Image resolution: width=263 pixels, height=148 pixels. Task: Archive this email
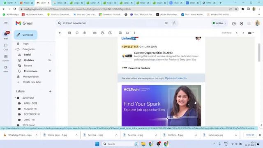[69, 33]
